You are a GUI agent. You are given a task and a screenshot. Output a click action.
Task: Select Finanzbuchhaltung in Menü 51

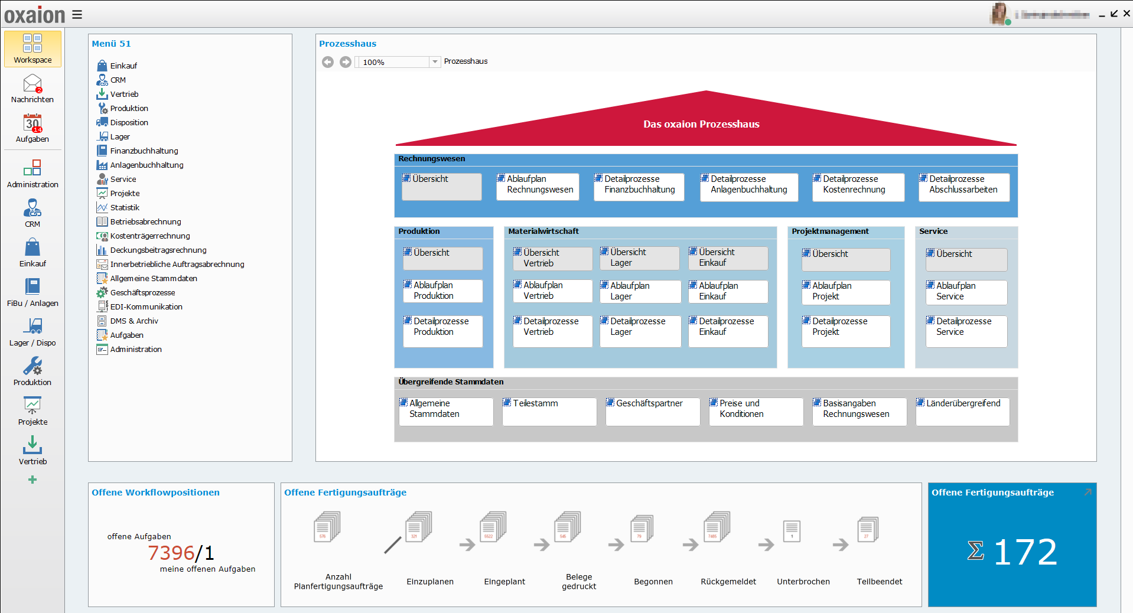pyautogui.click(x=144, y=151)
